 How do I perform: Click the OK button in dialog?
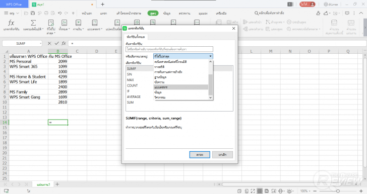[200, 154]
